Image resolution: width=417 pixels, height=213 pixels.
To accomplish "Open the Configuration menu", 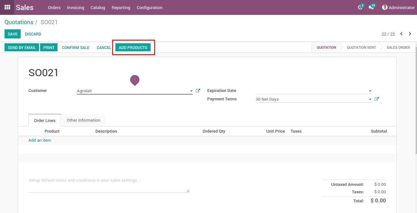I will tap(150, 7).
